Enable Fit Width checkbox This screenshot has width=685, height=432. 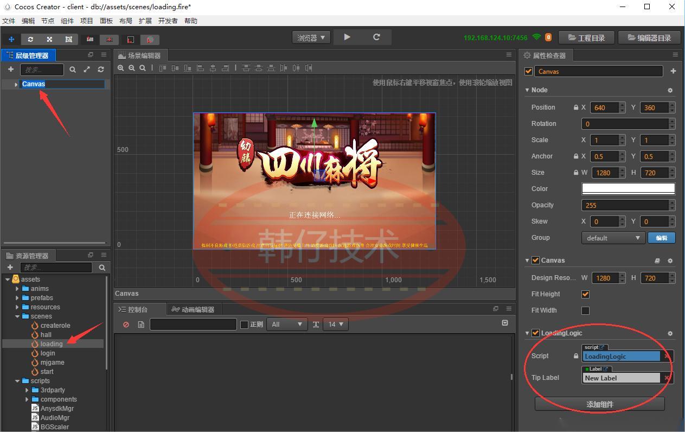[x=585, y=310]
